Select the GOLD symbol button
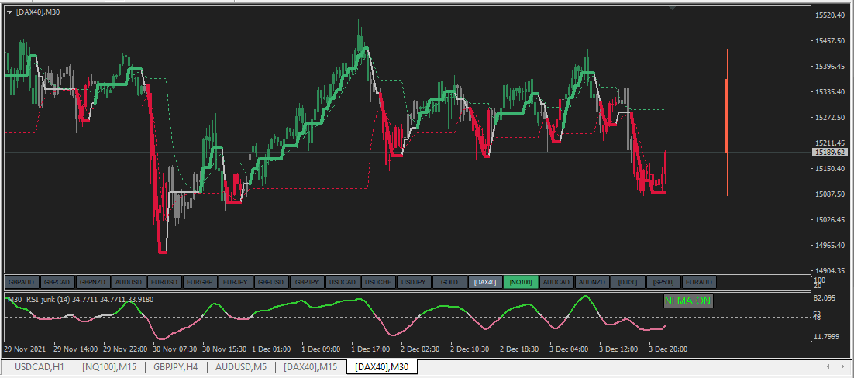This screenshot has height=378, width=854. [450, 282]
